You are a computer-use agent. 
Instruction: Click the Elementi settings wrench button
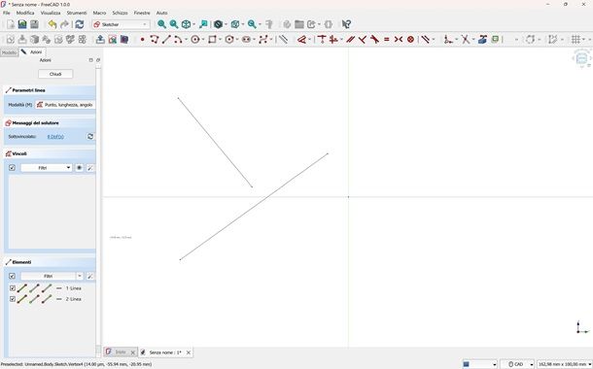[x=90, y=277]
